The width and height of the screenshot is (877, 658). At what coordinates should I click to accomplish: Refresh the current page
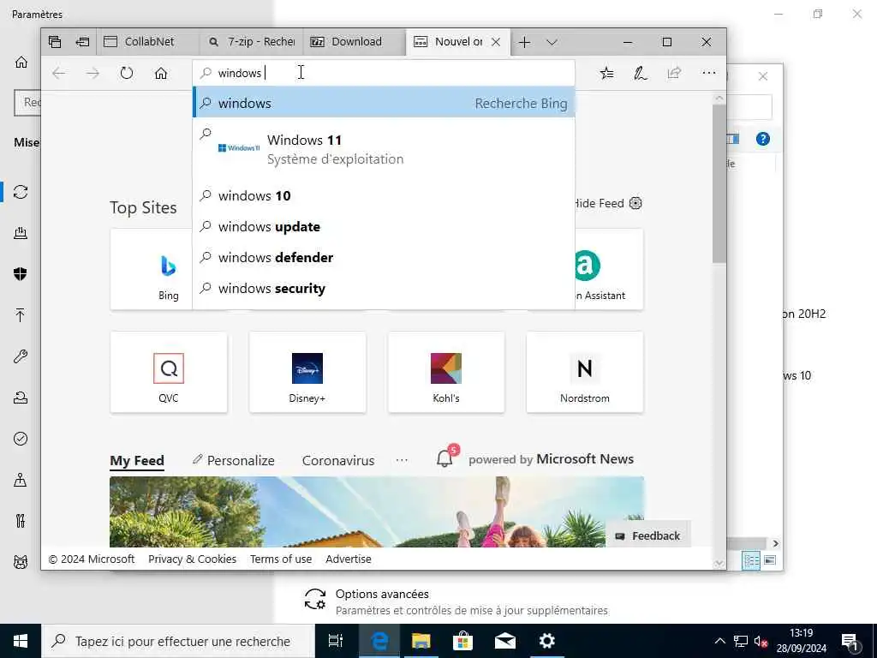click(127, 74)
